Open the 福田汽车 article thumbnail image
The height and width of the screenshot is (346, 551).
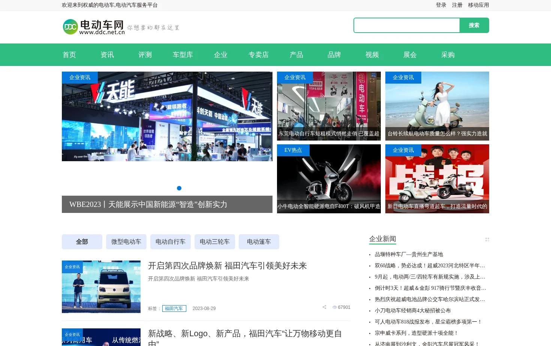(101, 287)
